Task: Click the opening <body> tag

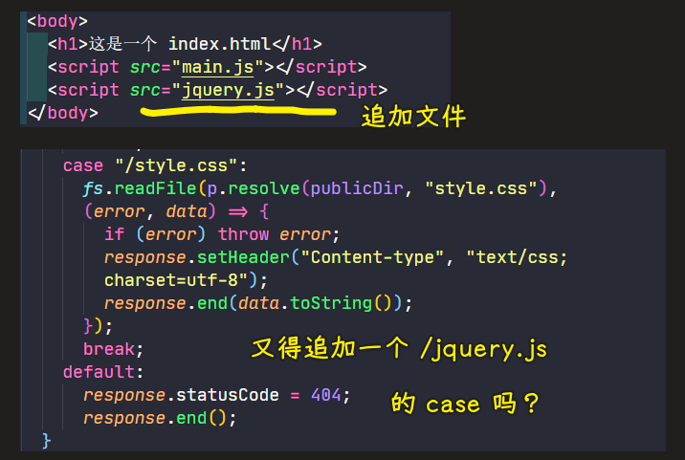Action: point(57,21)
